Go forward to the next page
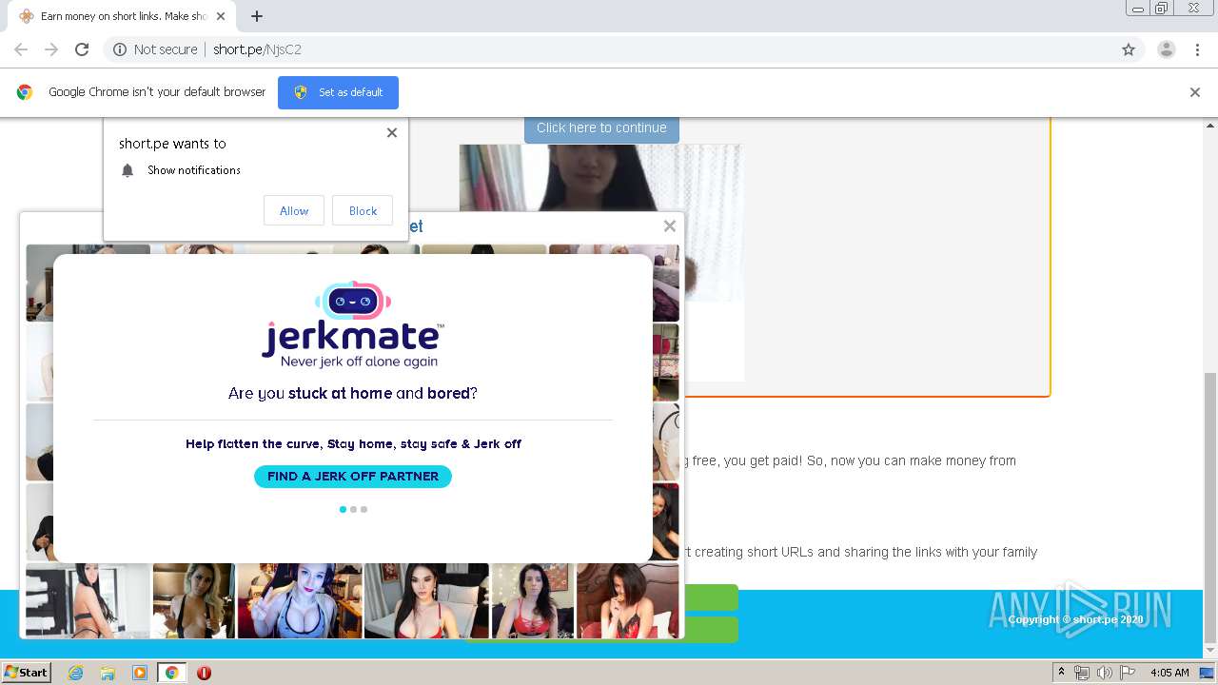Screen dimensions: 1218x685 click(51, 49)
